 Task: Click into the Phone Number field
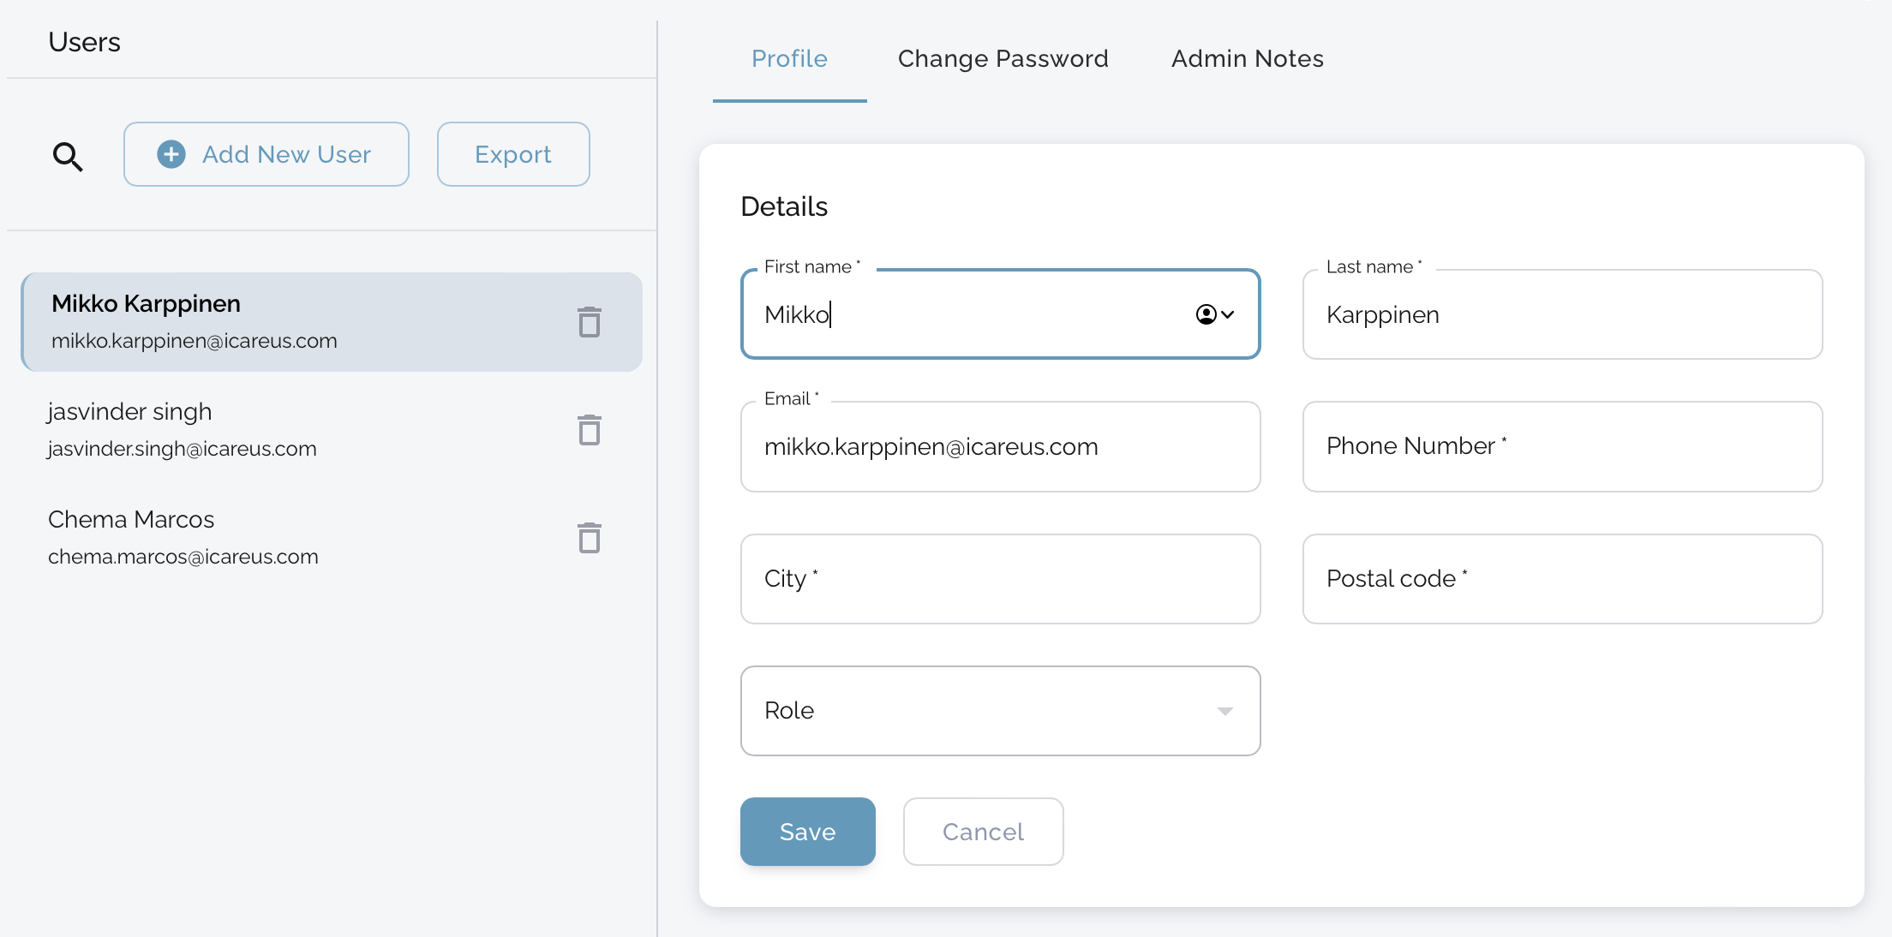point(1561,446)
